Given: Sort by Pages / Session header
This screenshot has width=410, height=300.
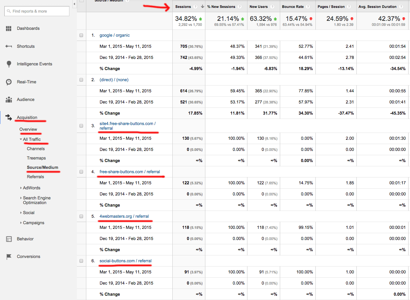Looking at the screenshot, I should point(331,7).
